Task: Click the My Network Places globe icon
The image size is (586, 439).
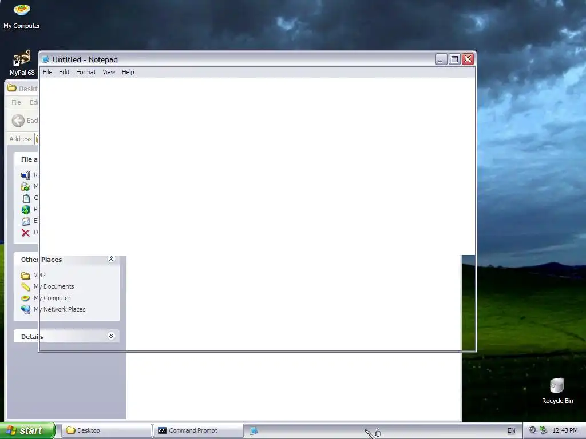Action: pyautogui.click(x=25, y=309)
